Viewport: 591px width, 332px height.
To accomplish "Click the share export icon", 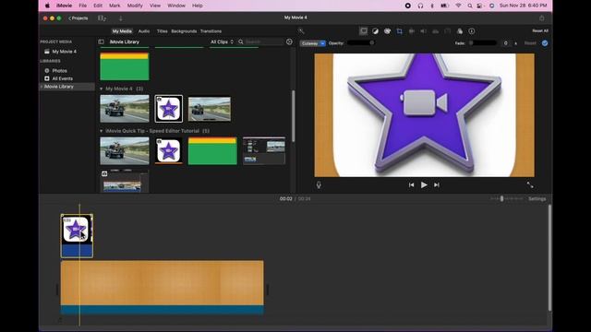I will click(x=542, y=18).
